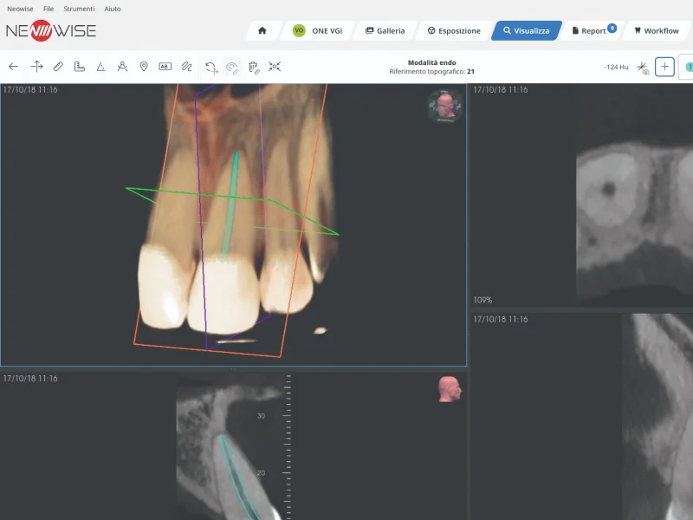The image size is (693, 520).
Task: Select the AB text annotation tool
Action: point(165,66)
